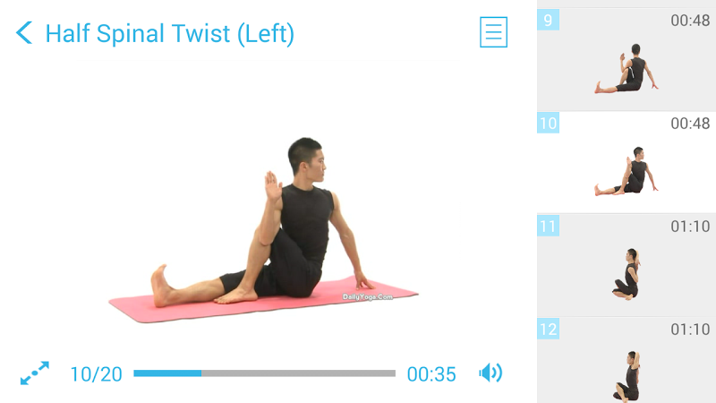This screenshot has height=403, width=716.
Task: Select pose 9 thumbnail in playlist
Action: coord(626,59)
